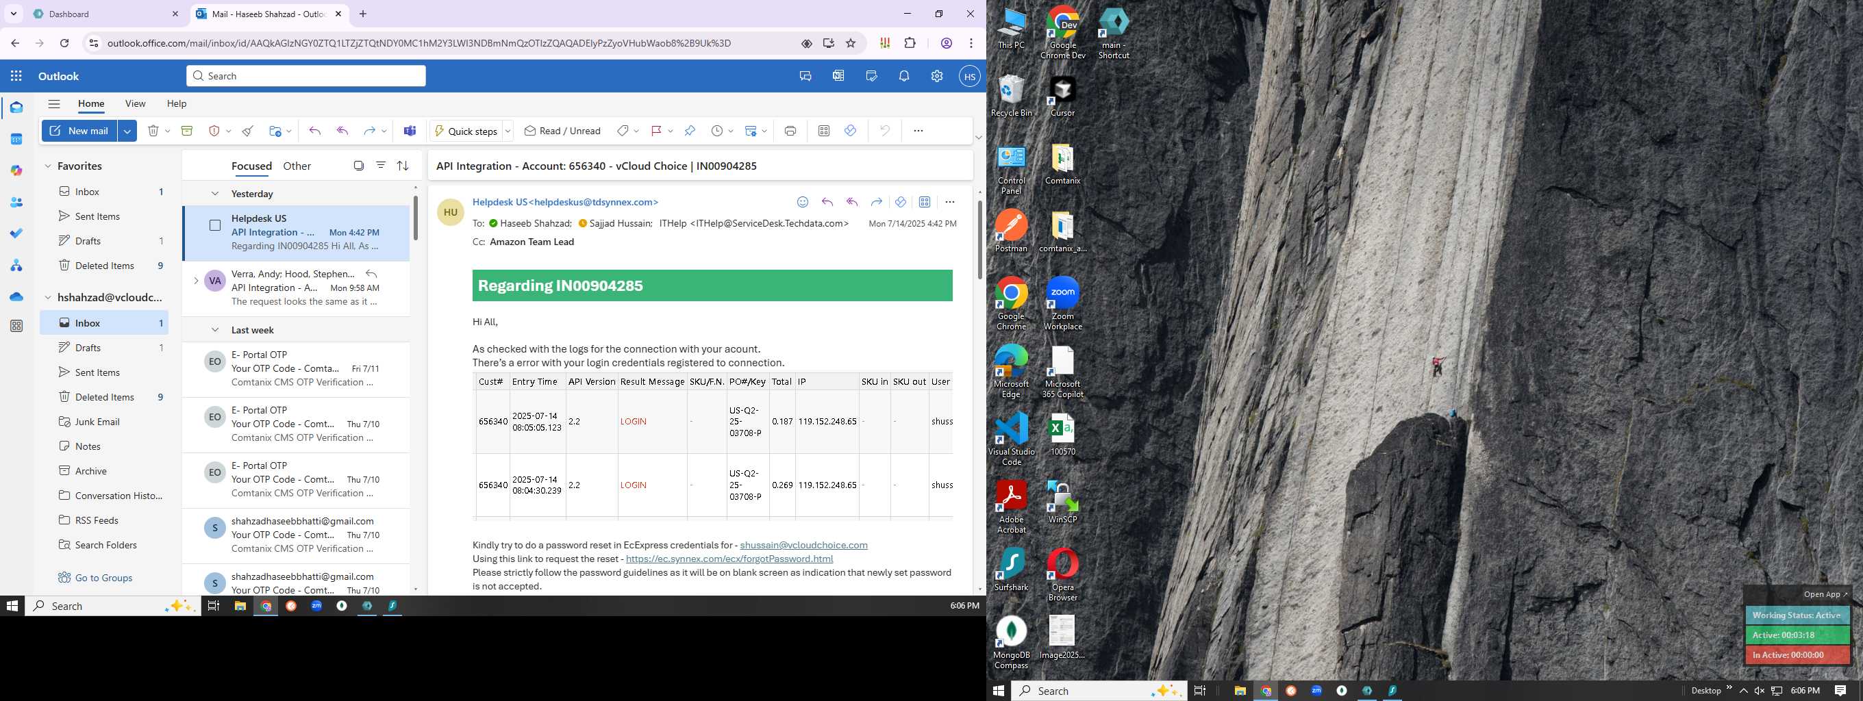The width and height of the screenshot is (1863, 701).
Task: Switch to the Dashboard browser tab
Action: point(103,14)
